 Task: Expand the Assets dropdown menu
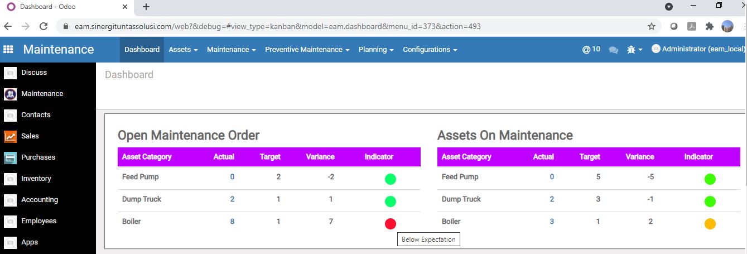coord(183,50)
